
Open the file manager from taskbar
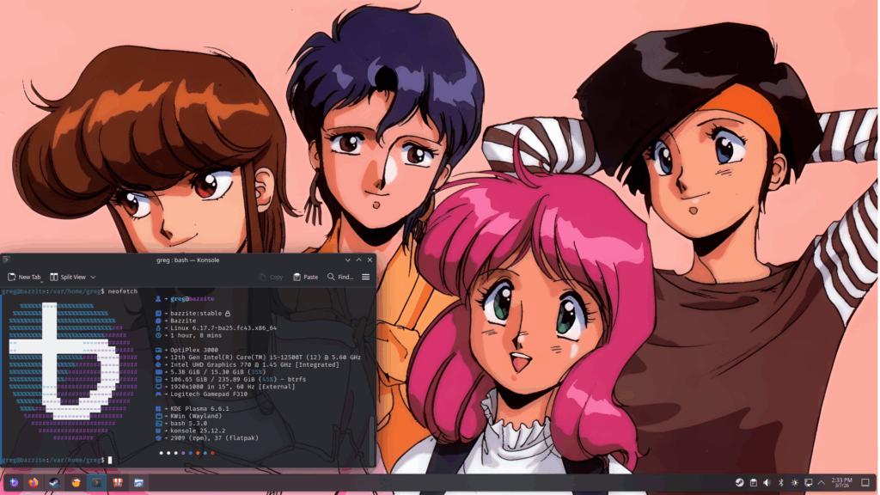click(x=137, y=483)
